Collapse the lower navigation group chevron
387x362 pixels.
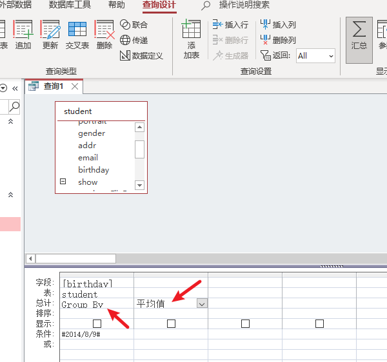[x=10, y=195]
